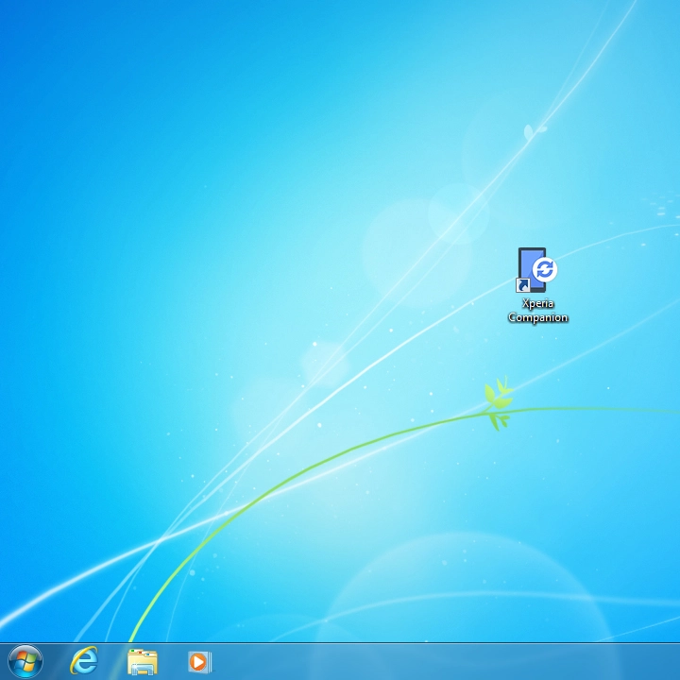Open Windows Explorer folder icon in taskbar
This screenshot has width=680, height=680.
click(142, 661)
